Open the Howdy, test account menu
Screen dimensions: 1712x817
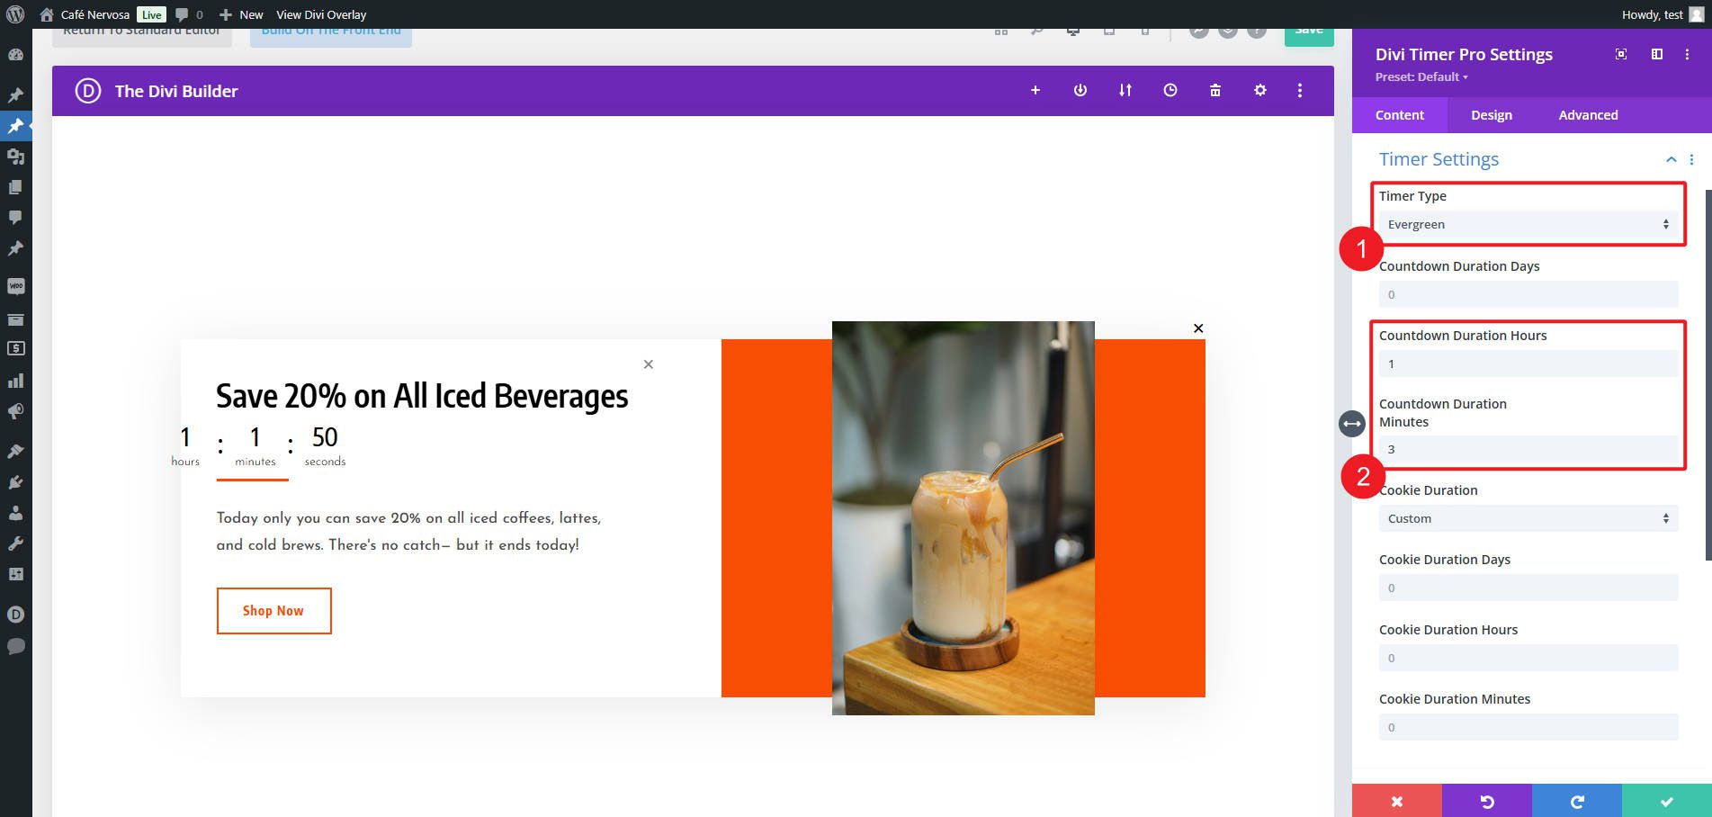pos(1663,14)
